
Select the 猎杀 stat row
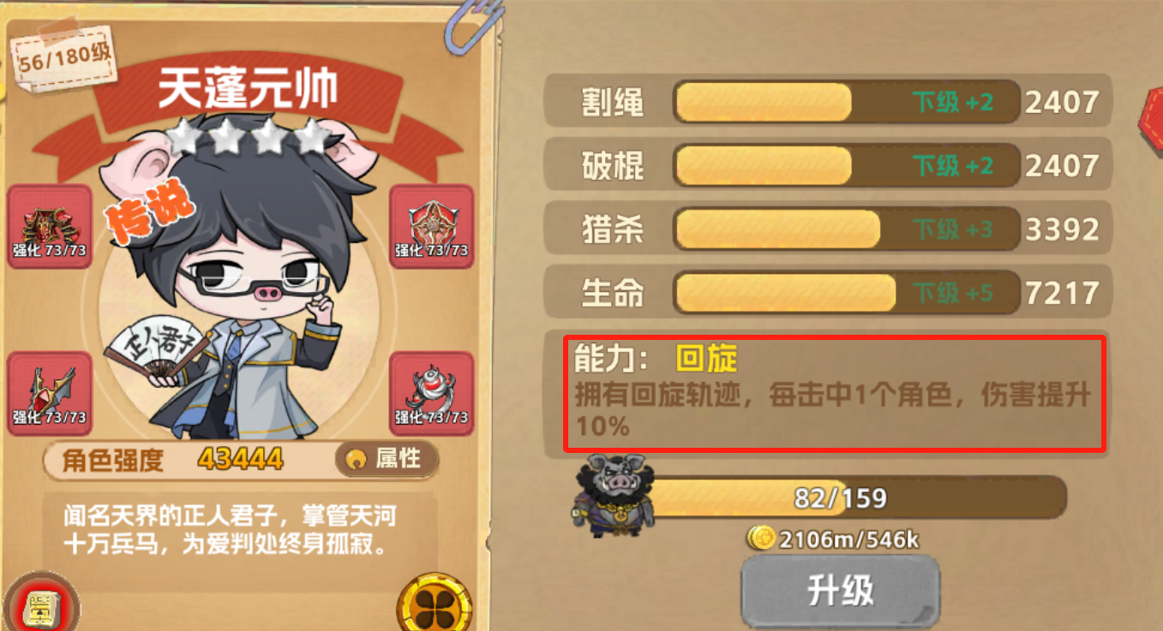(x=828, y=229)
